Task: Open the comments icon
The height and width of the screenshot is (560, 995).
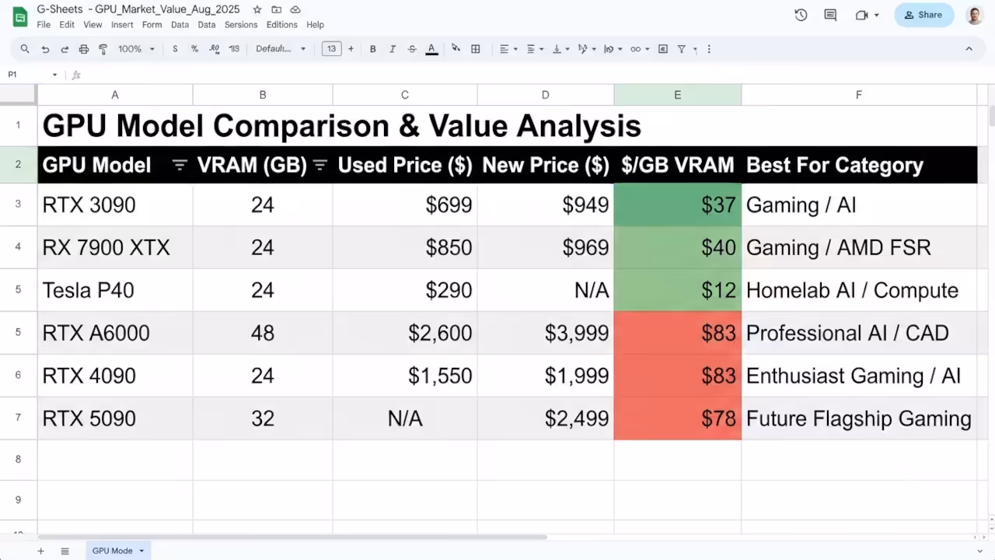Action: [x=830, y=15]
